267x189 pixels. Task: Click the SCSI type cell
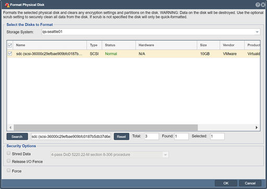pos(94,54)
